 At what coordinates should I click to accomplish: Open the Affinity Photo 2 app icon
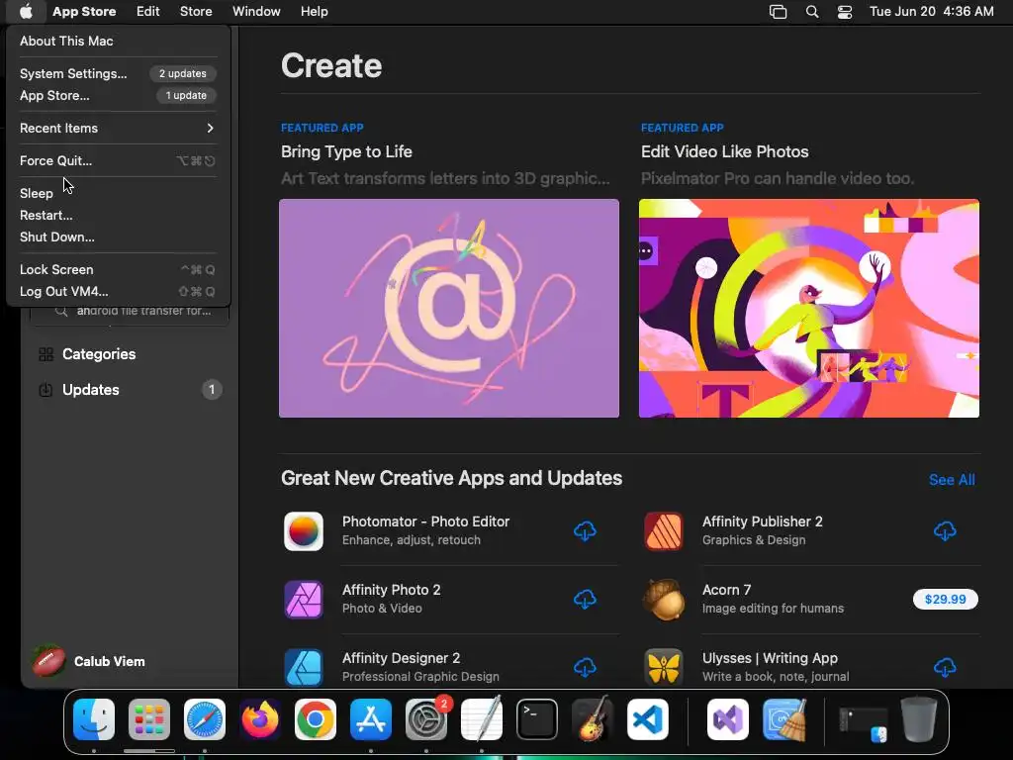303,599
